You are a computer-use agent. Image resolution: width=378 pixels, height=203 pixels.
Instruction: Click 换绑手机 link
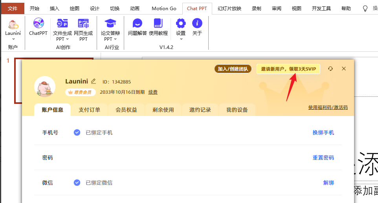(323, 132)
